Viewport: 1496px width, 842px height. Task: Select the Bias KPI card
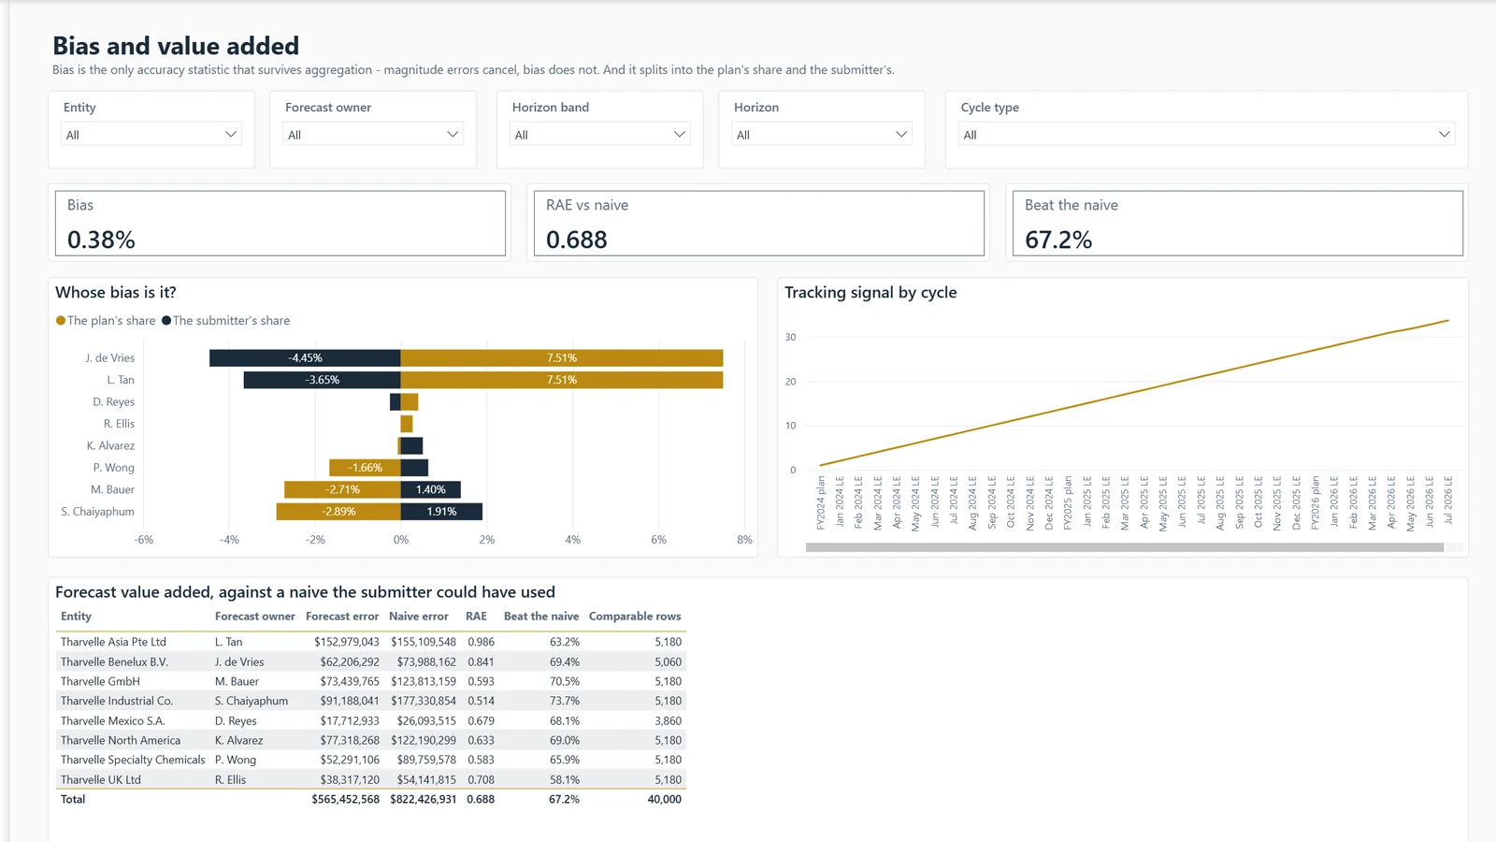(x=280, y=223)
